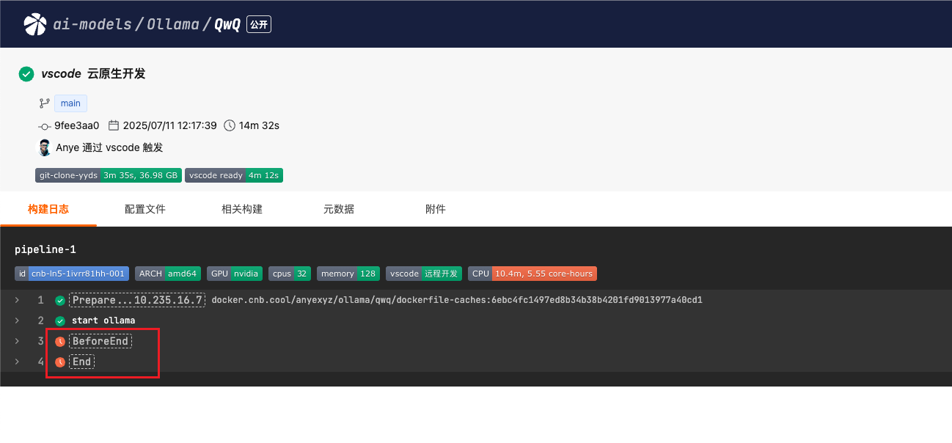Switch to the 配置文件 tab
The height and width of the screenshot is (443, 952).
[145, 209]
